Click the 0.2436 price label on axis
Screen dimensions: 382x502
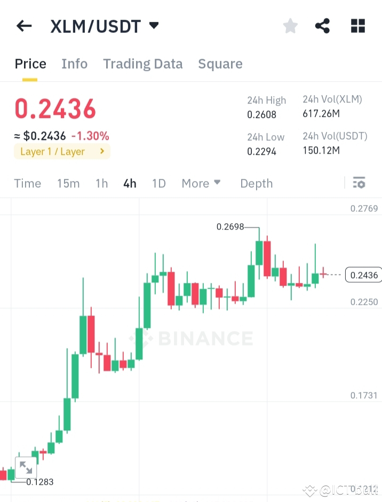point(363,274)
